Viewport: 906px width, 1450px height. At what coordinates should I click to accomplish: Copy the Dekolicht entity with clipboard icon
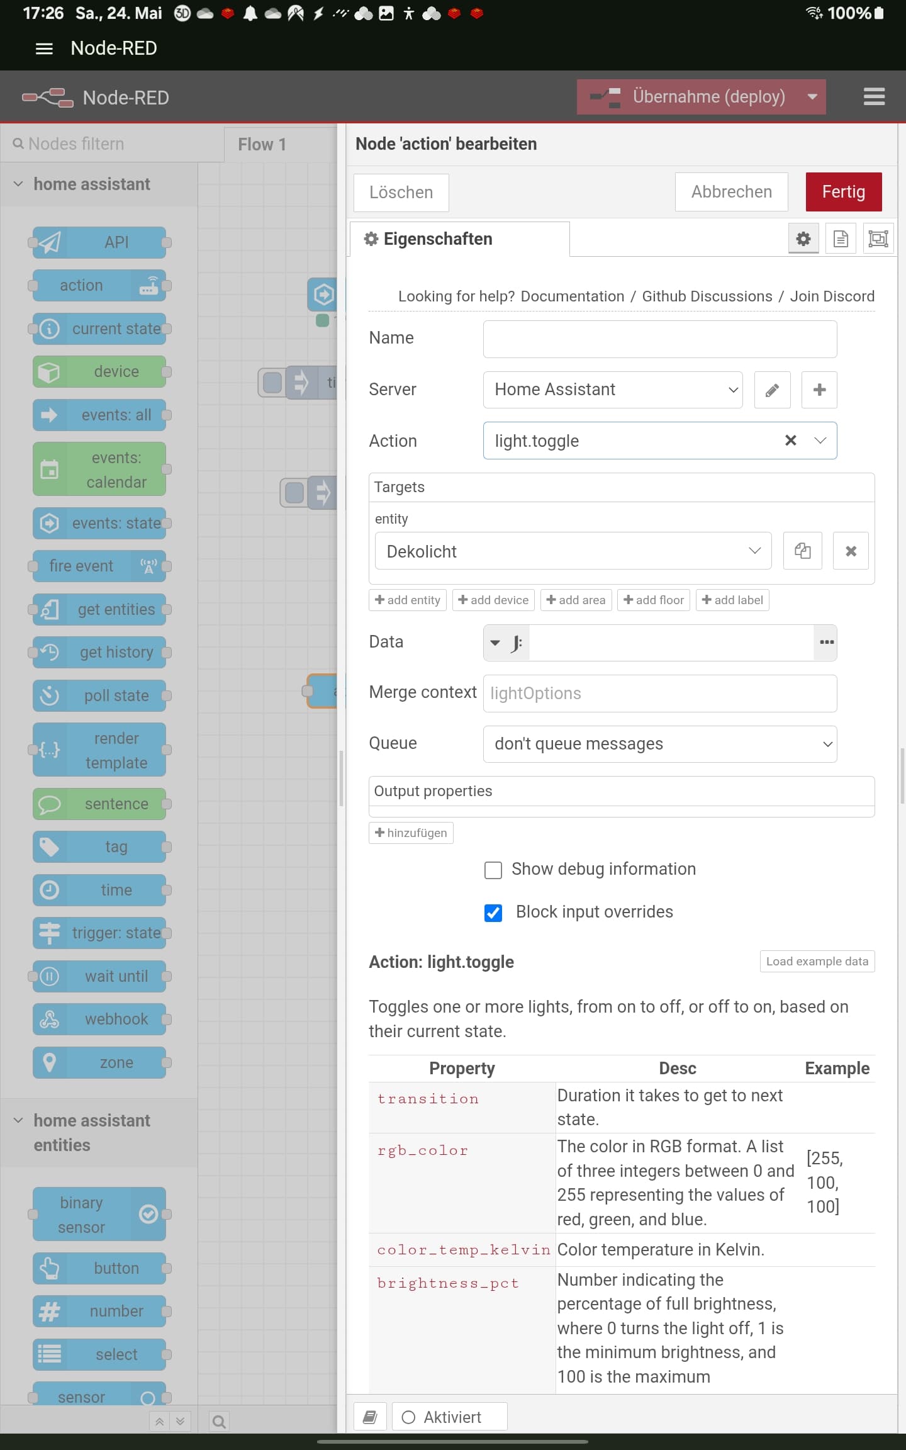[803, 551]
